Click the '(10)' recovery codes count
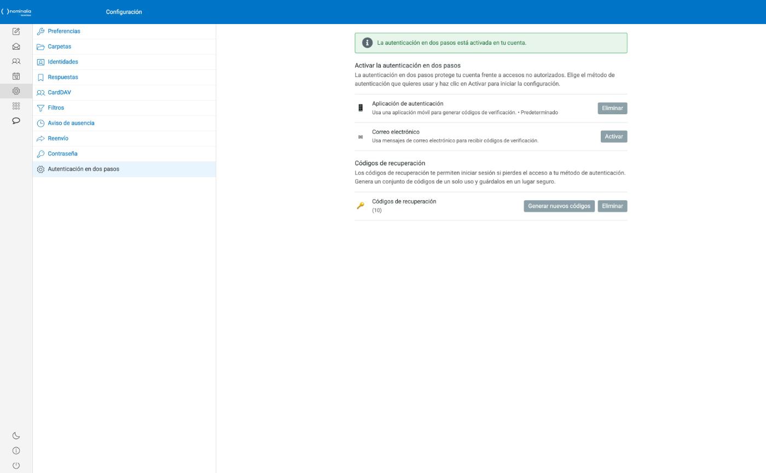The height and width of the screenshot is (473, 766). pos(377,211)
